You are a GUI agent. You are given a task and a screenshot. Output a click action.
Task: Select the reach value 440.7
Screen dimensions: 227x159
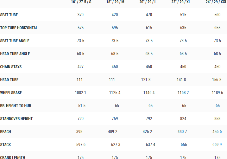(183, 132)
